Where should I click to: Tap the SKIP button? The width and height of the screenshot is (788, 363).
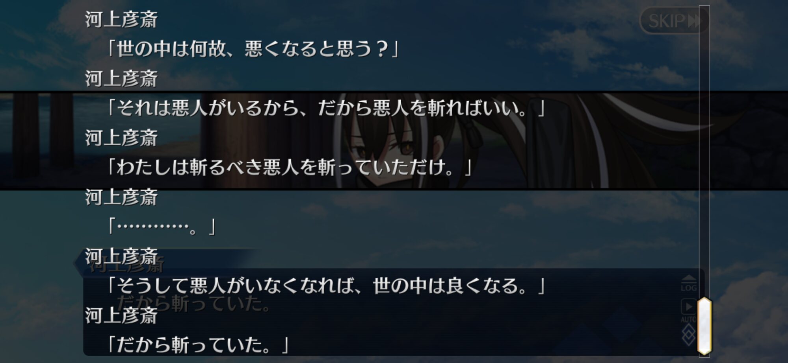(673, 20)
